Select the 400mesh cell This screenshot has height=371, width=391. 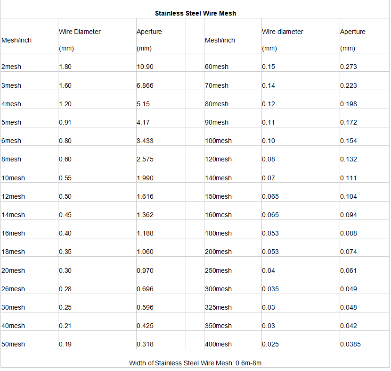[x=219, y=344]
